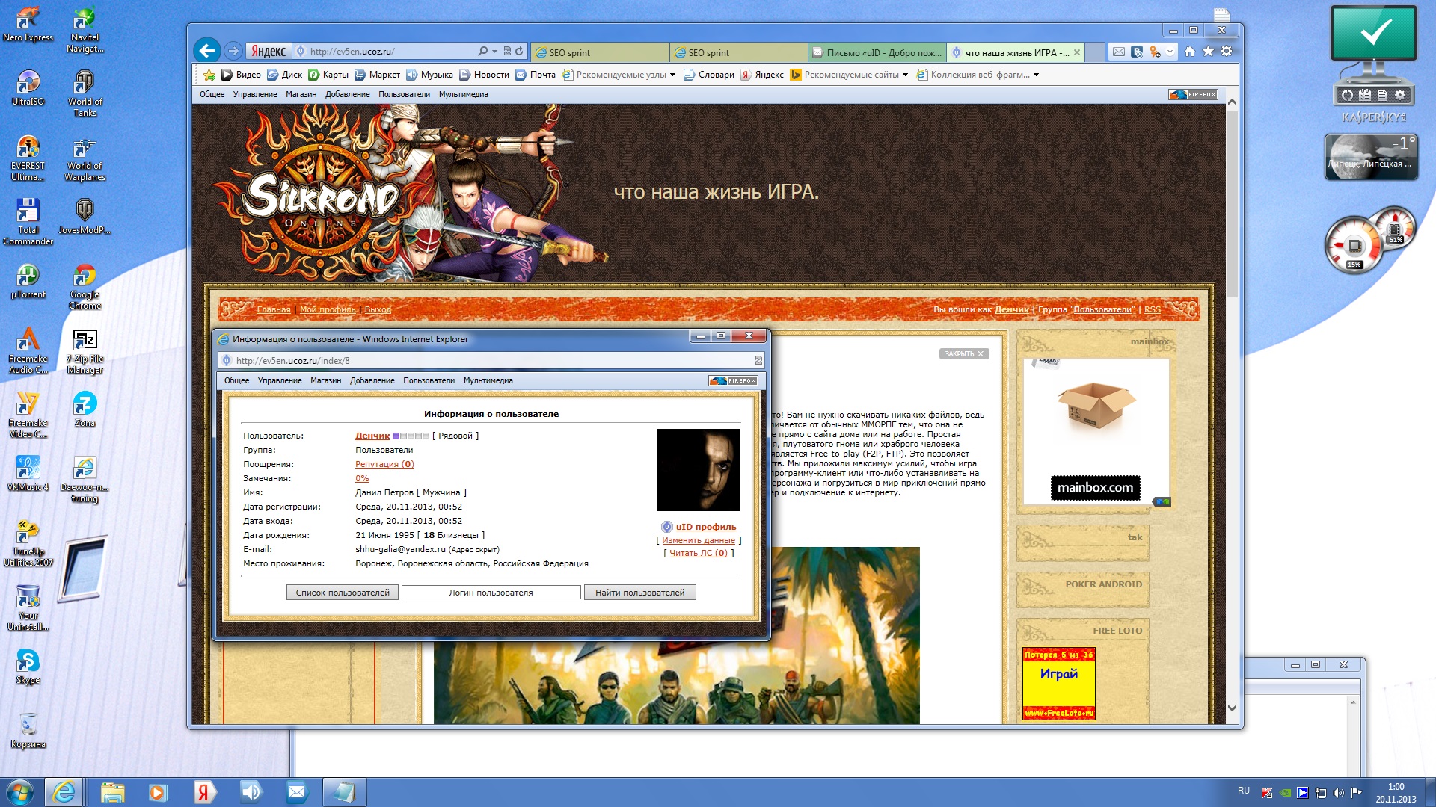
Task: Click the refresh icon in address bar
Action: click(519, 52)
